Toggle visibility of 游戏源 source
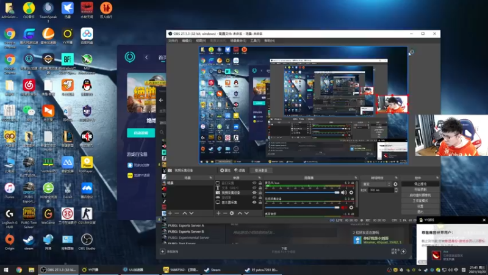488x275 pixels. click(x=254, y=197)
